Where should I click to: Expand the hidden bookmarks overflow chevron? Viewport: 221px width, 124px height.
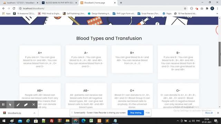click(x=217, y=13)
